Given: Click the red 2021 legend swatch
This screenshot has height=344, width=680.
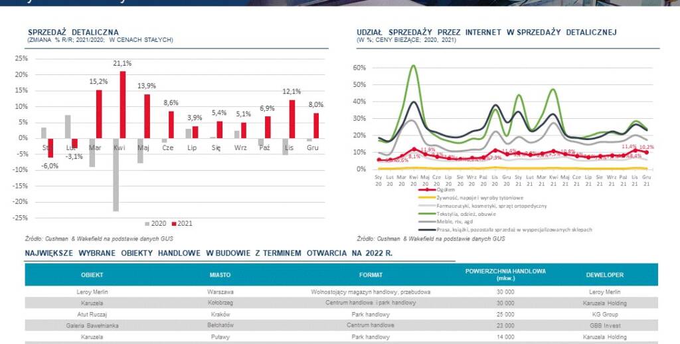Looking at the screenshot, I should click(173, 223).
